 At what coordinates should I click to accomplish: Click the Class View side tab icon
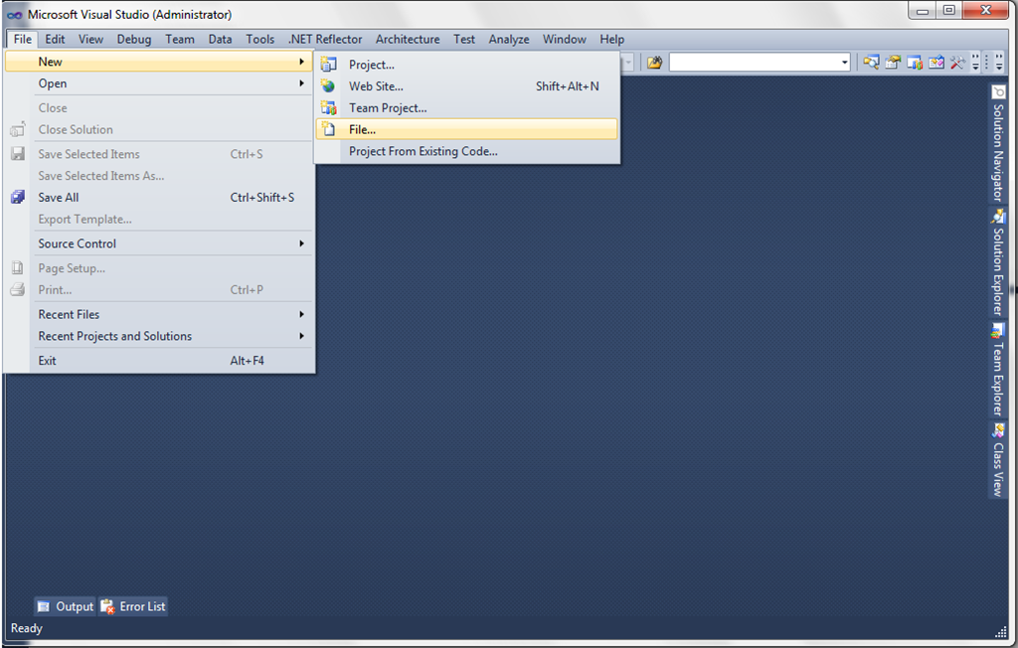[998, 430]
